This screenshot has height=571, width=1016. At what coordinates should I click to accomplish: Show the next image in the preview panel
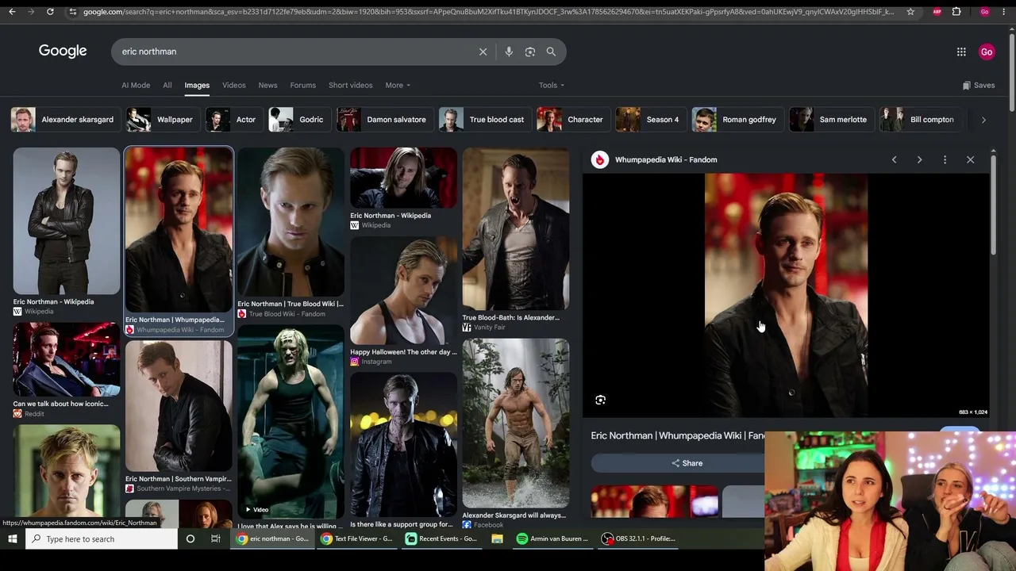tap(919, 159)
